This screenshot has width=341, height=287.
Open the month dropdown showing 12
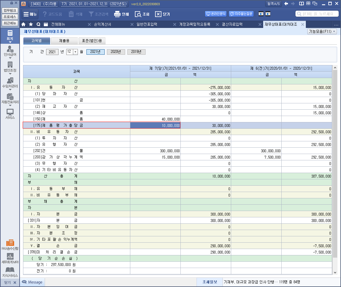point(76,52)
